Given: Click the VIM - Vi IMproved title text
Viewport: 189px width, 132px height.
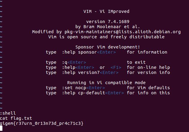Looking at the screenshot, I should click(x=106, y=11).
